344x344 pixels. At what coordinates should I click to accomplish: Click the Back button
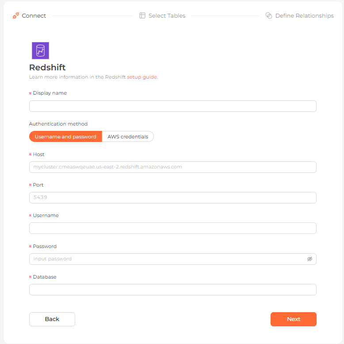(52, 319)
